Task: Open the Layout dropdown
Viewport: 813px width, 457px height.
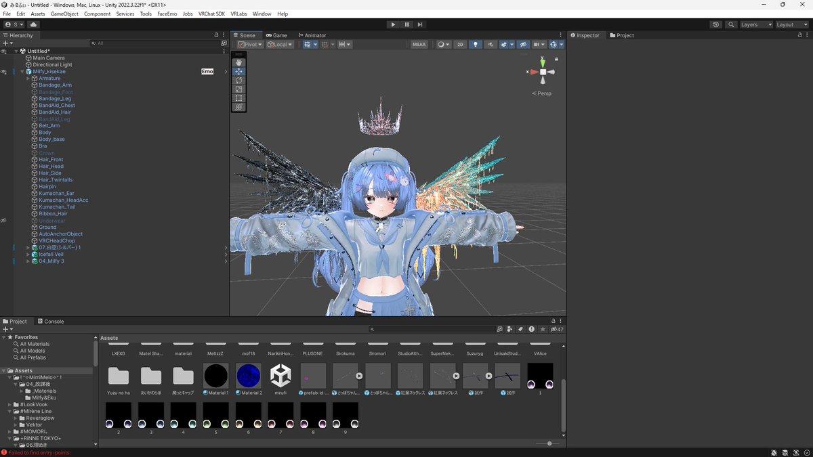Action: [791, 24]
